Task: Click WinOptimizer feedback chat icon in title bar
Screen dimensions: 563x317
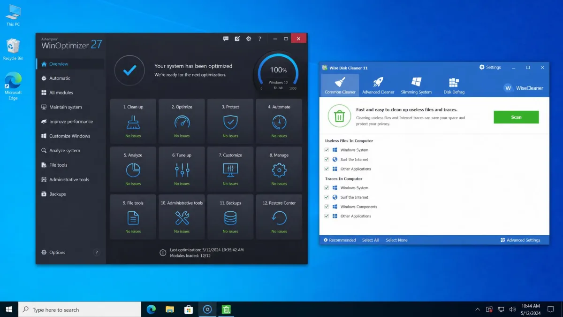Action: click(226, 39)
